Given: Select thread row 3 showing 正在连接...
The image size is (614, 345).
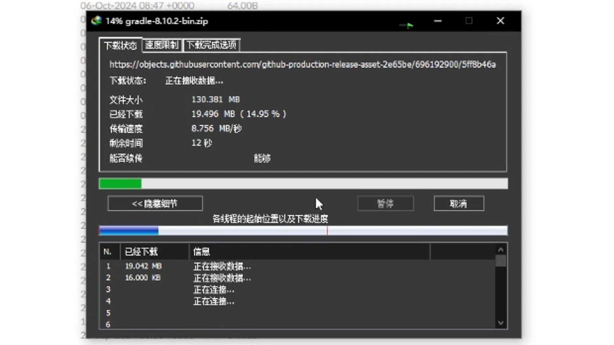Looking at the screenshot, I should 298,289.
